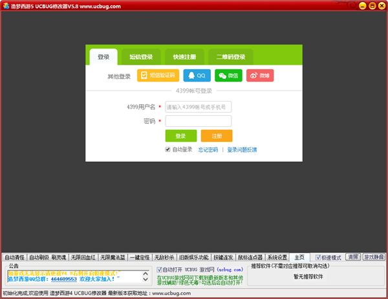Screen dimensions: 388x299
Task: Switch to 二维码登录 tab
Action: click(x=231, y=57)
